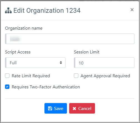Click the floppy disk icon on Save

click(50, 108)
